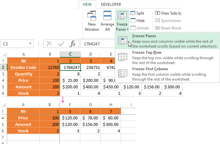Click the Synchronous Scrolling button

tap(168, 21)
